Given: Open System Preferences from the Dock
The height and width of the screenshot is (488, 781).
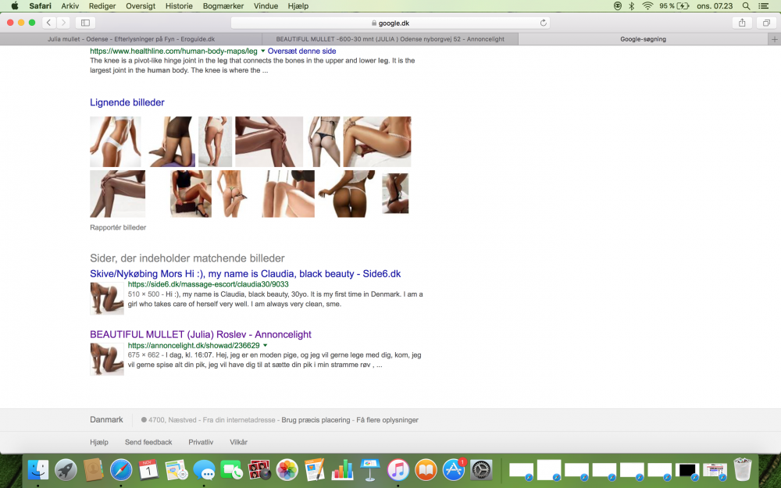Looking at the screenshot, I should tap(481, 469).
